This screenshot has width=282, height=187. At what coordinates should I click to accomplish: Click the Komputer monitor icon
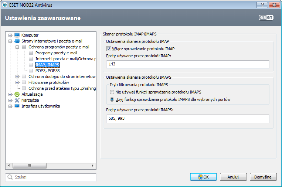pyautogui.click(x=17, y=35)
